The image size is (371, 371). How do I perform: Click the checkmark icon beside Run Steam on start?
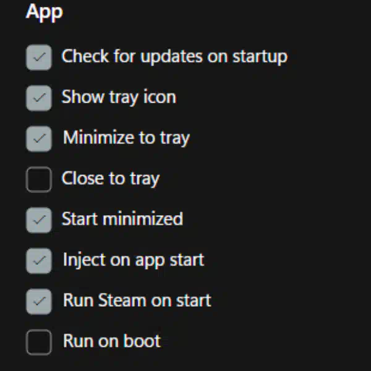(x=40, y=301)
